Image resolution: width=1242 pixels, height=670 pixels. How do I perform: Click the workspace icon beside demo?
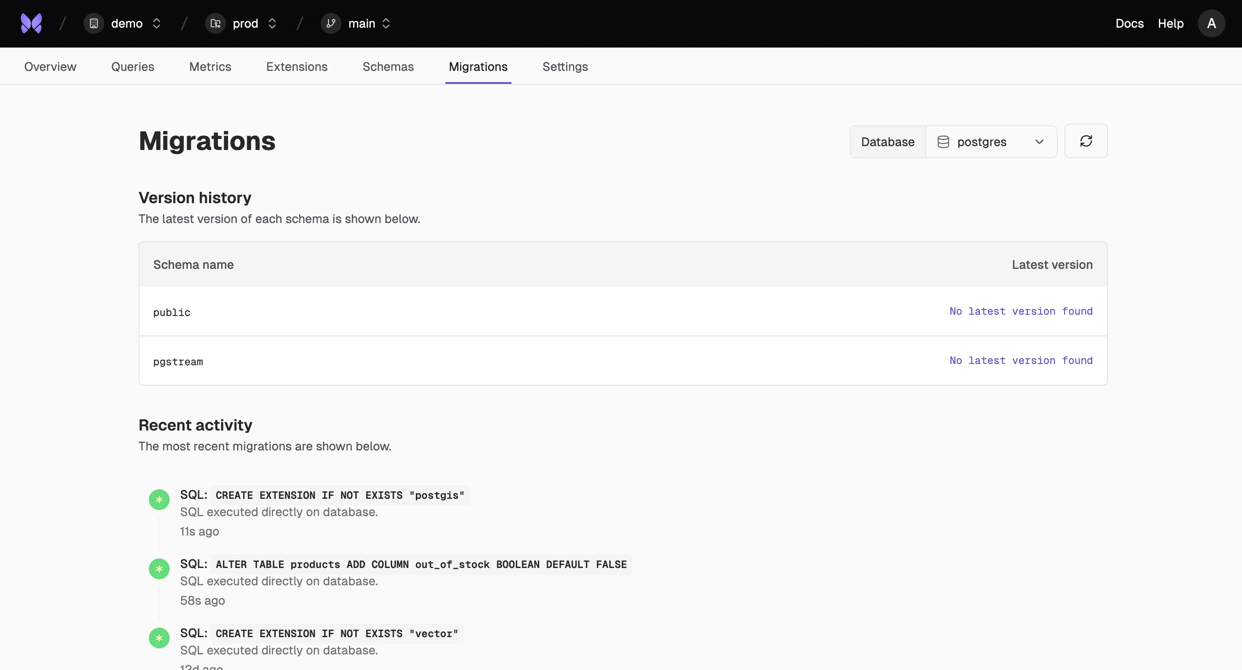[93, 23]
